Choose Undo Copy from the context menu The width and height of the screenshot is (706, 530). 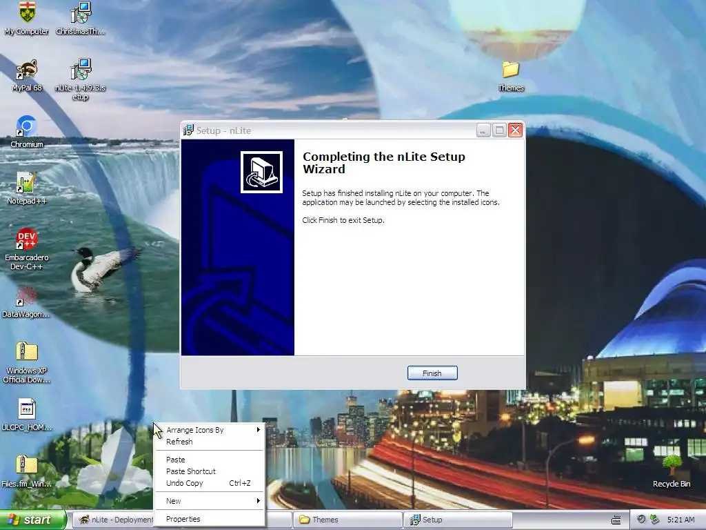coord(210,483)
